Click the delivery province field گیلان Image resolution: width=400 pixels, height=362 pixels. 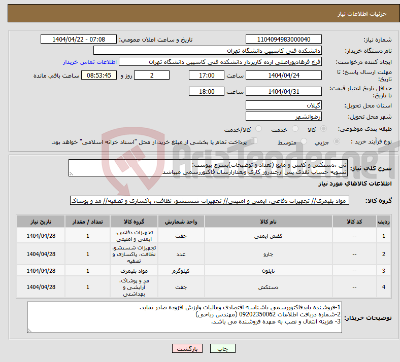283,105
